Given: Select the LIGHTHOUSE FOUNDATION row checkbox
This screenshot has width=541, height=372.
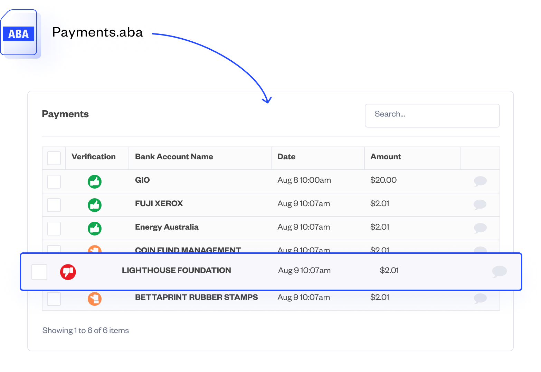Looking at the screenshot, I should coord(39,272).
